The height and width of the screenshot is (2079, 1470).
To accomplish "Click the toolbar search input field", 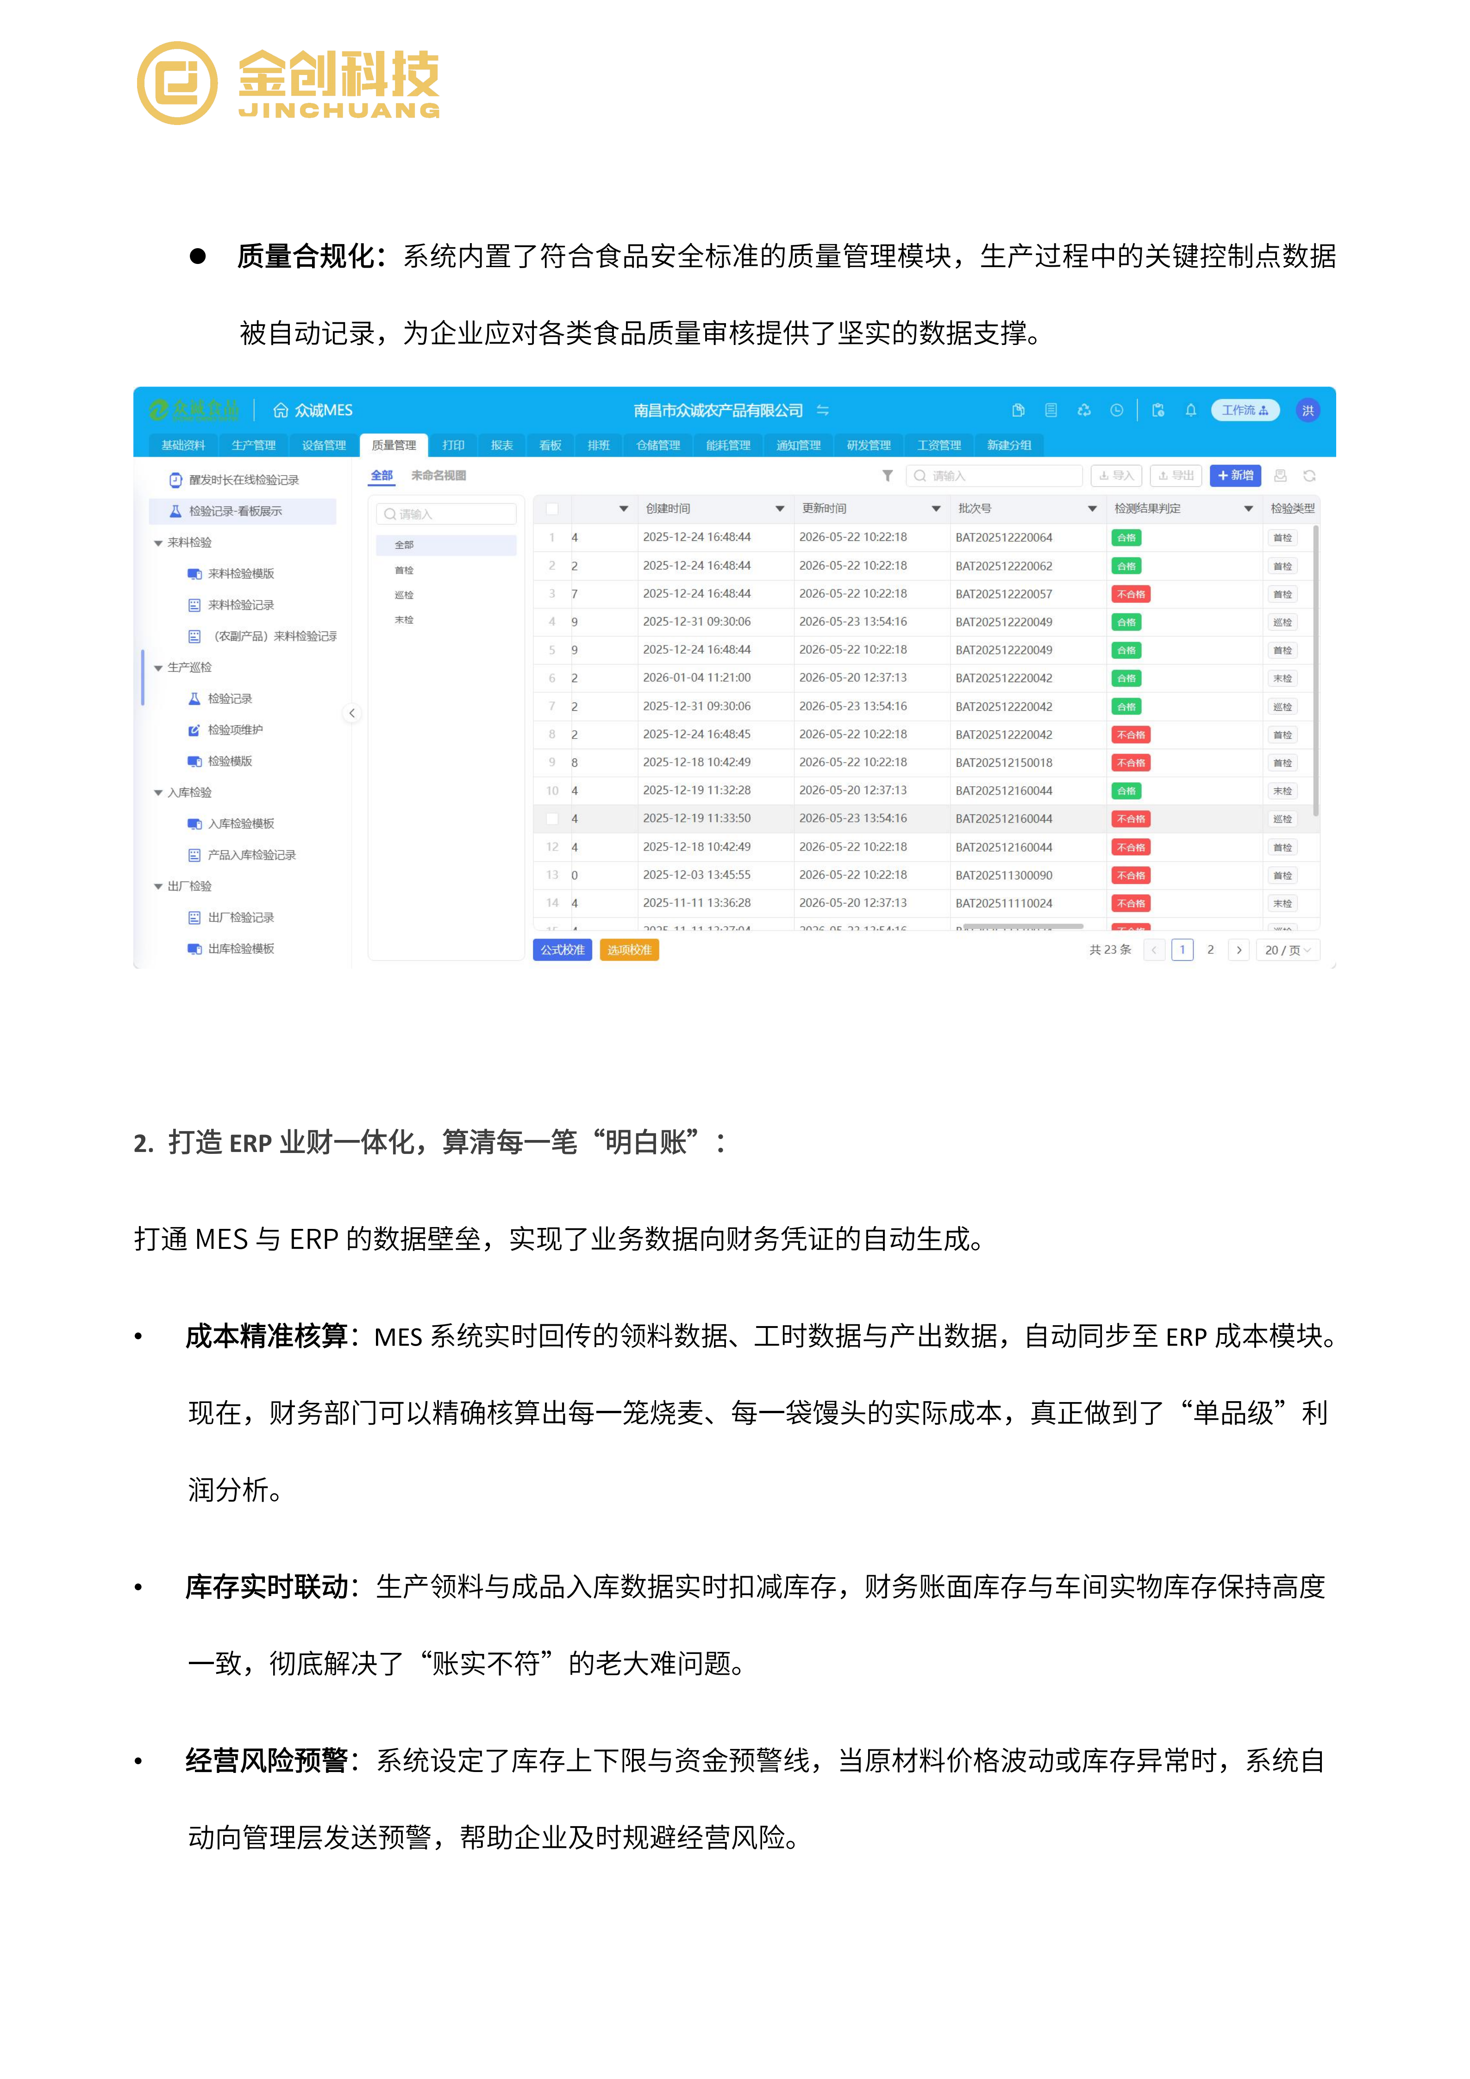I will [x=995, y=476].
